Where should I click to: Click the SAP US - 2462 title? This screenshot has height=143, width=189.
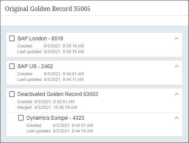point(35,66)
